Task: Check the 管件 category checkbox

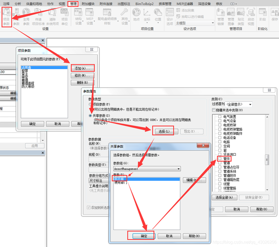Action: [x=220, y=159]
